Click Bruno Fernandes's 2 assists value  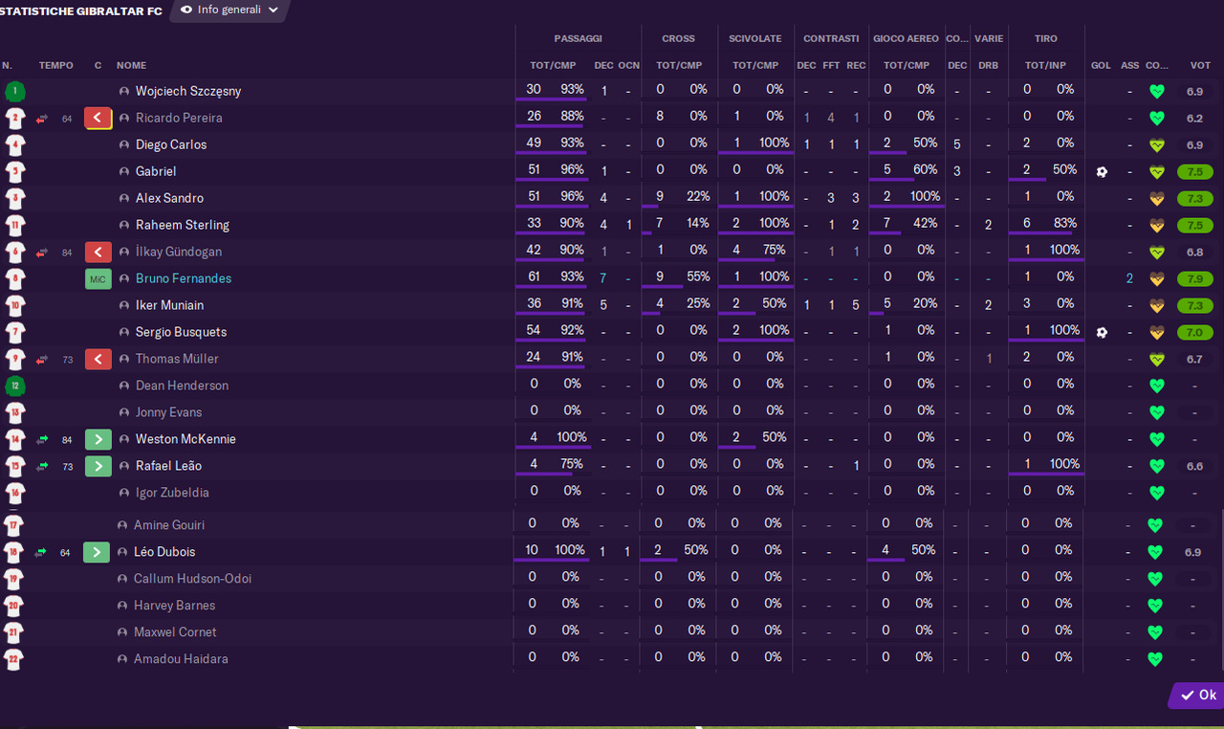(1129, 278)
